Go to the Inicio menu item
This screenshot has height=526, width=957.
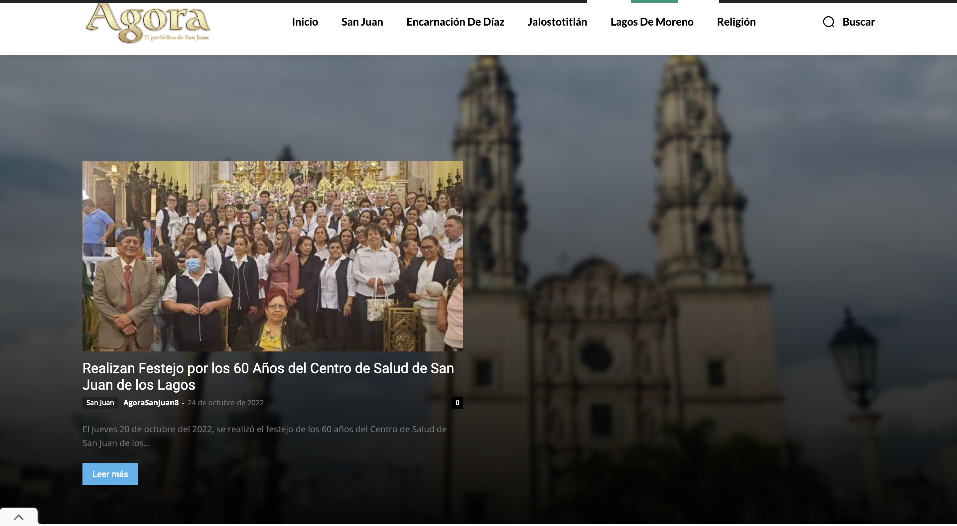click(305, 22)
